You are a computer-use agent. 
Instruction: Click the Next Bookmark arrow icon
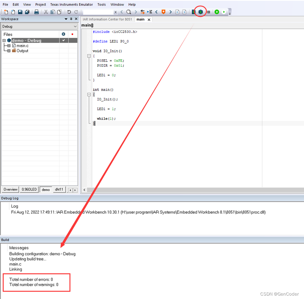tap(170, 12)
